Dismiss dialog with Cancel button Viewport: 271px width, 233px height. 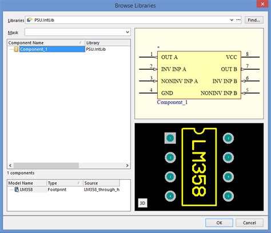coord(249,223)
